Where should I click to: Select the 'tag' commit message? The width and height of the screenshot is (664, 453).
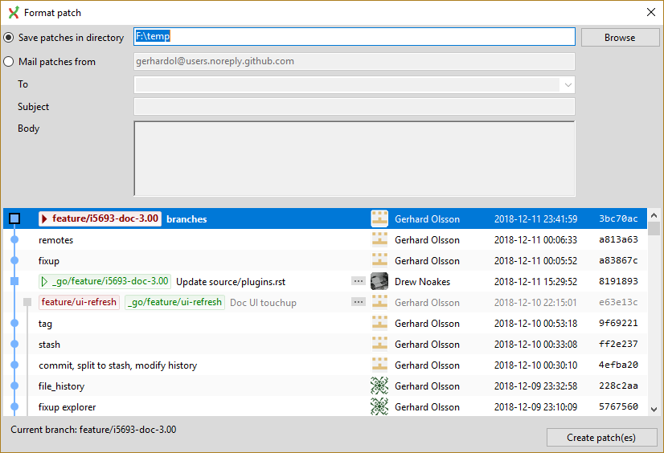coord(45,324)
